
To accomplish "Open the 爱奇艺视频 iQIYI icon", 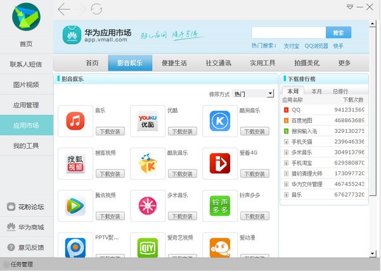I will pos(148,247).
